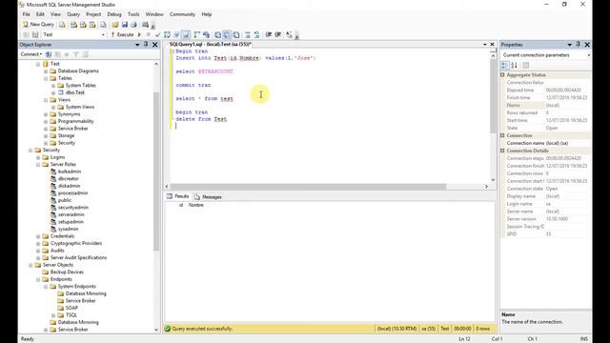Click the Change Connection icon beside database box
The width and height of the screenshot is (610, 343).
tap(35, 34)
